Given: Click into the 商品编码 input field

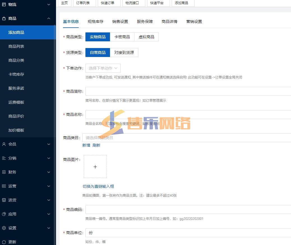Looking at the screenshot, I should pos(188,210).
